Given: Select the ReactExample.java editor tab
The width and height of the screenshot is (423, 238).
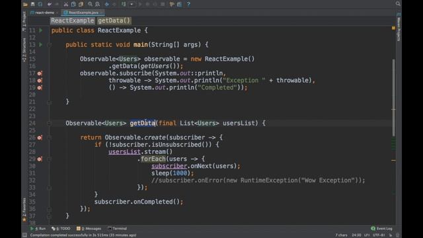Looking at the screenshot, I should point(83,13).
